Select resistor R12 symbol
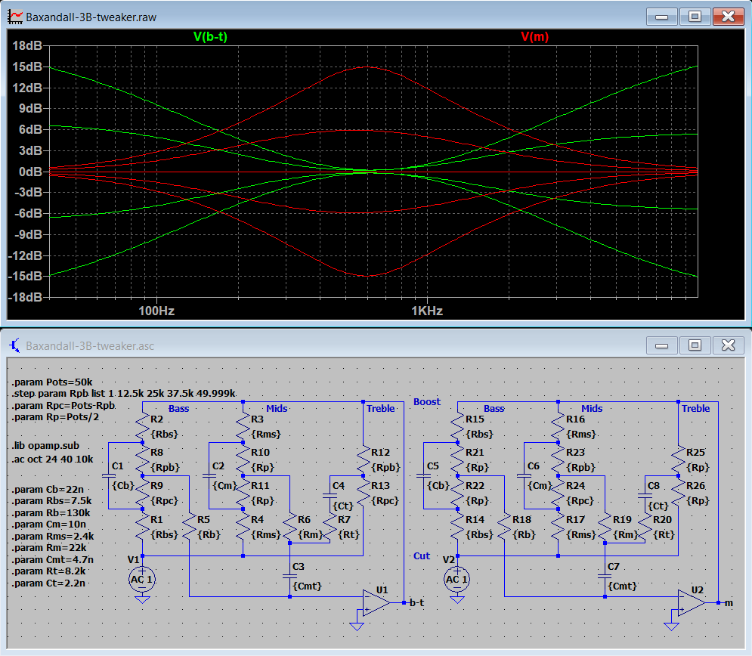Screen dimensions: 752x656 [363, 460]
